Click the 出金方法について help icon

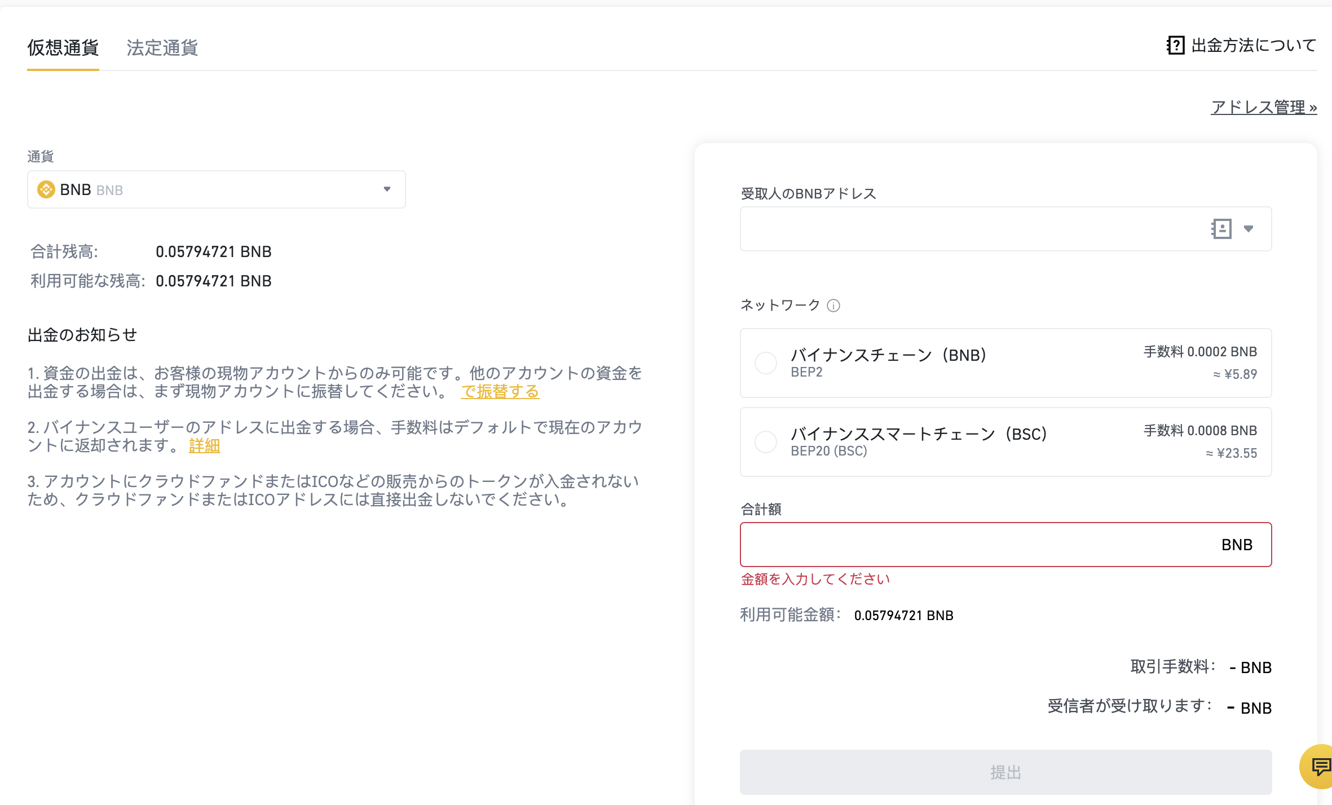[1175, 45]
